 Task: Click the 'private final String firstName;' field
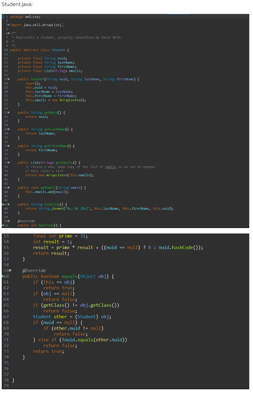[x=47, y=67]
